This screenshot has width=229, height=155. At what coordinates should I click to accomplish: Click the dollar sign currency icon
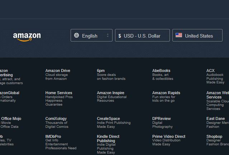(x=120, y=36)
